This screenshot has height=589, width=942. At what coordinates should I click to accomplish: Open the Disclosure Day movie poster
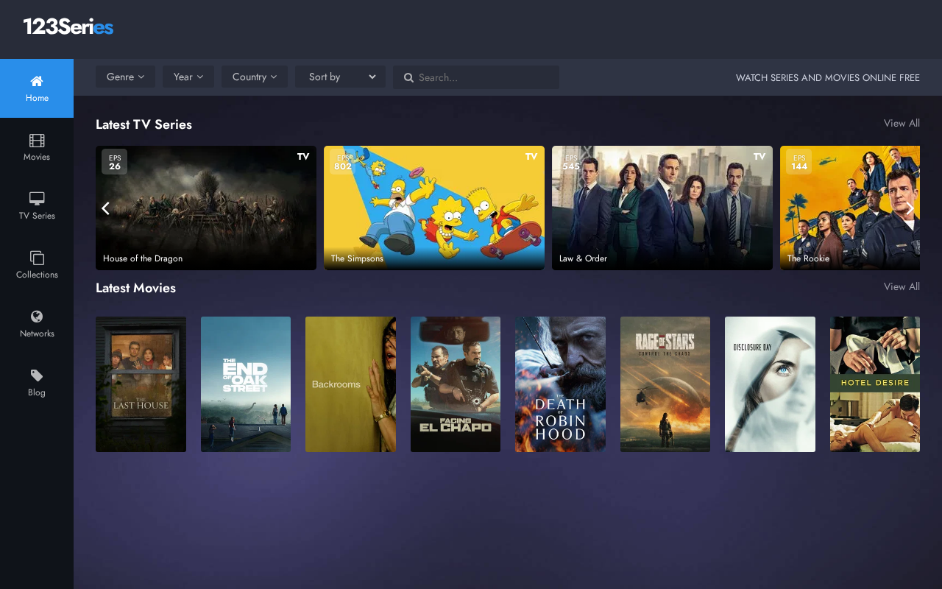pyautogui.click(x=770, y=384)
